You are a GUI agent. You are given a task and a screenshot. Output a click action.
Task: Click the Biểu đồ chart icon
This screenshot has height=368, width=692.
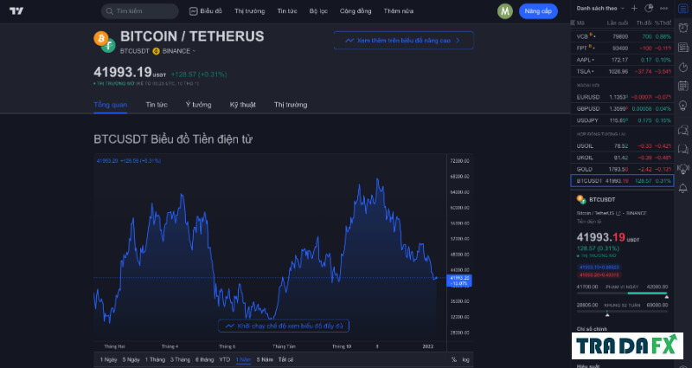[x=193, y=11]
